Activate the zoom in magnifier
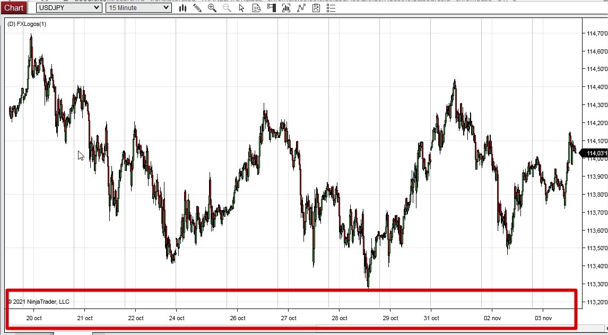 (212, 8)
